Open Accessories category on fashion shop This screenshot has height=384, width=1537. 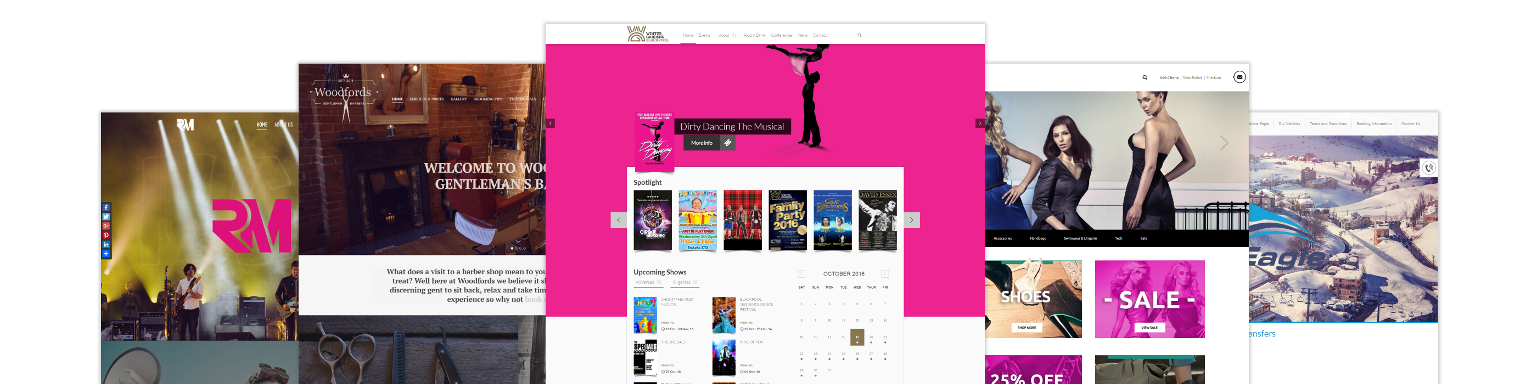[x=1002, y=239]
